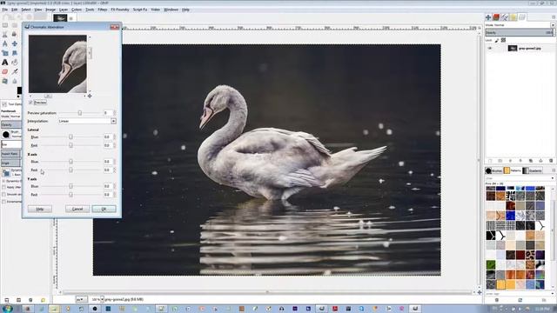The height and width of the screenshot is (313, 557).
Task: Open the zoom percentage dropdown in status bar
Action: [x=102, y=299]
